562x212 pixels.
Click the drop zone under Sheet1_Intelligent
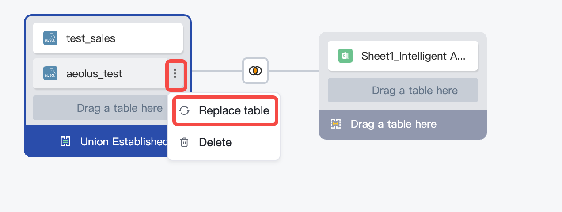pyautogui.click(x=403, y=90)
